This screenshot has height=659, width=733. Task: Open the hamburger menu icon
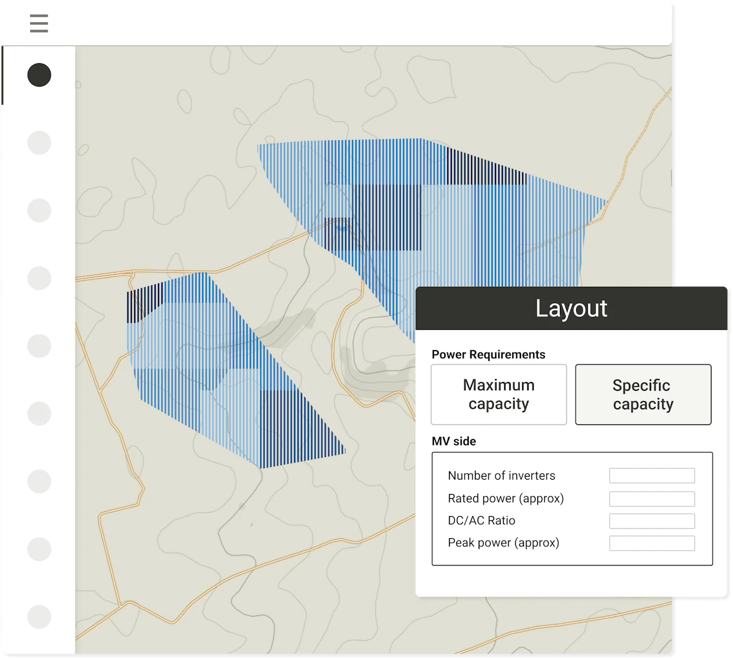[x=39, y=23]
